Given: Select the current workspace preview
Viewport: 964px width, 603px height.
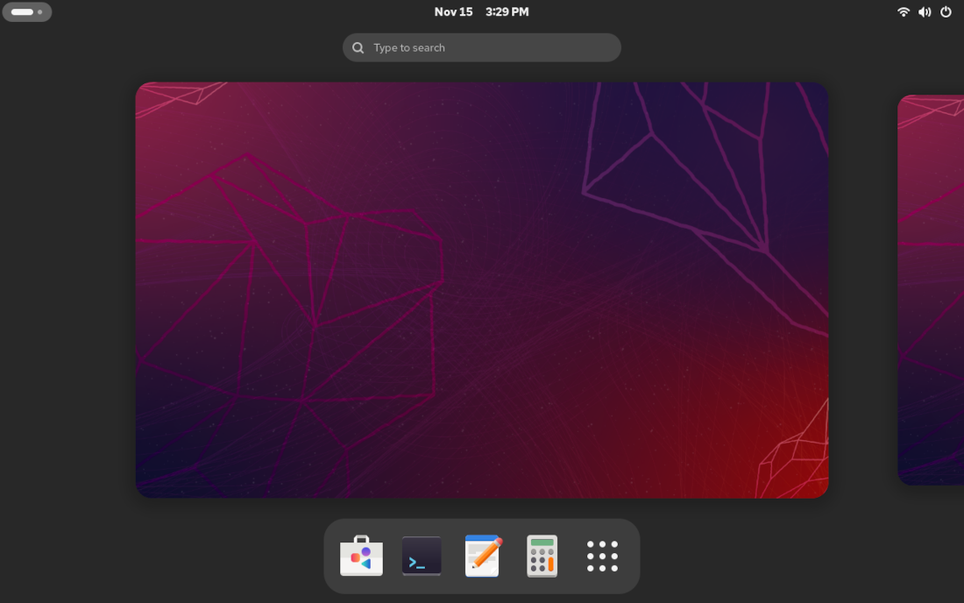Looking at the screenshot, I should pos(482,289).
